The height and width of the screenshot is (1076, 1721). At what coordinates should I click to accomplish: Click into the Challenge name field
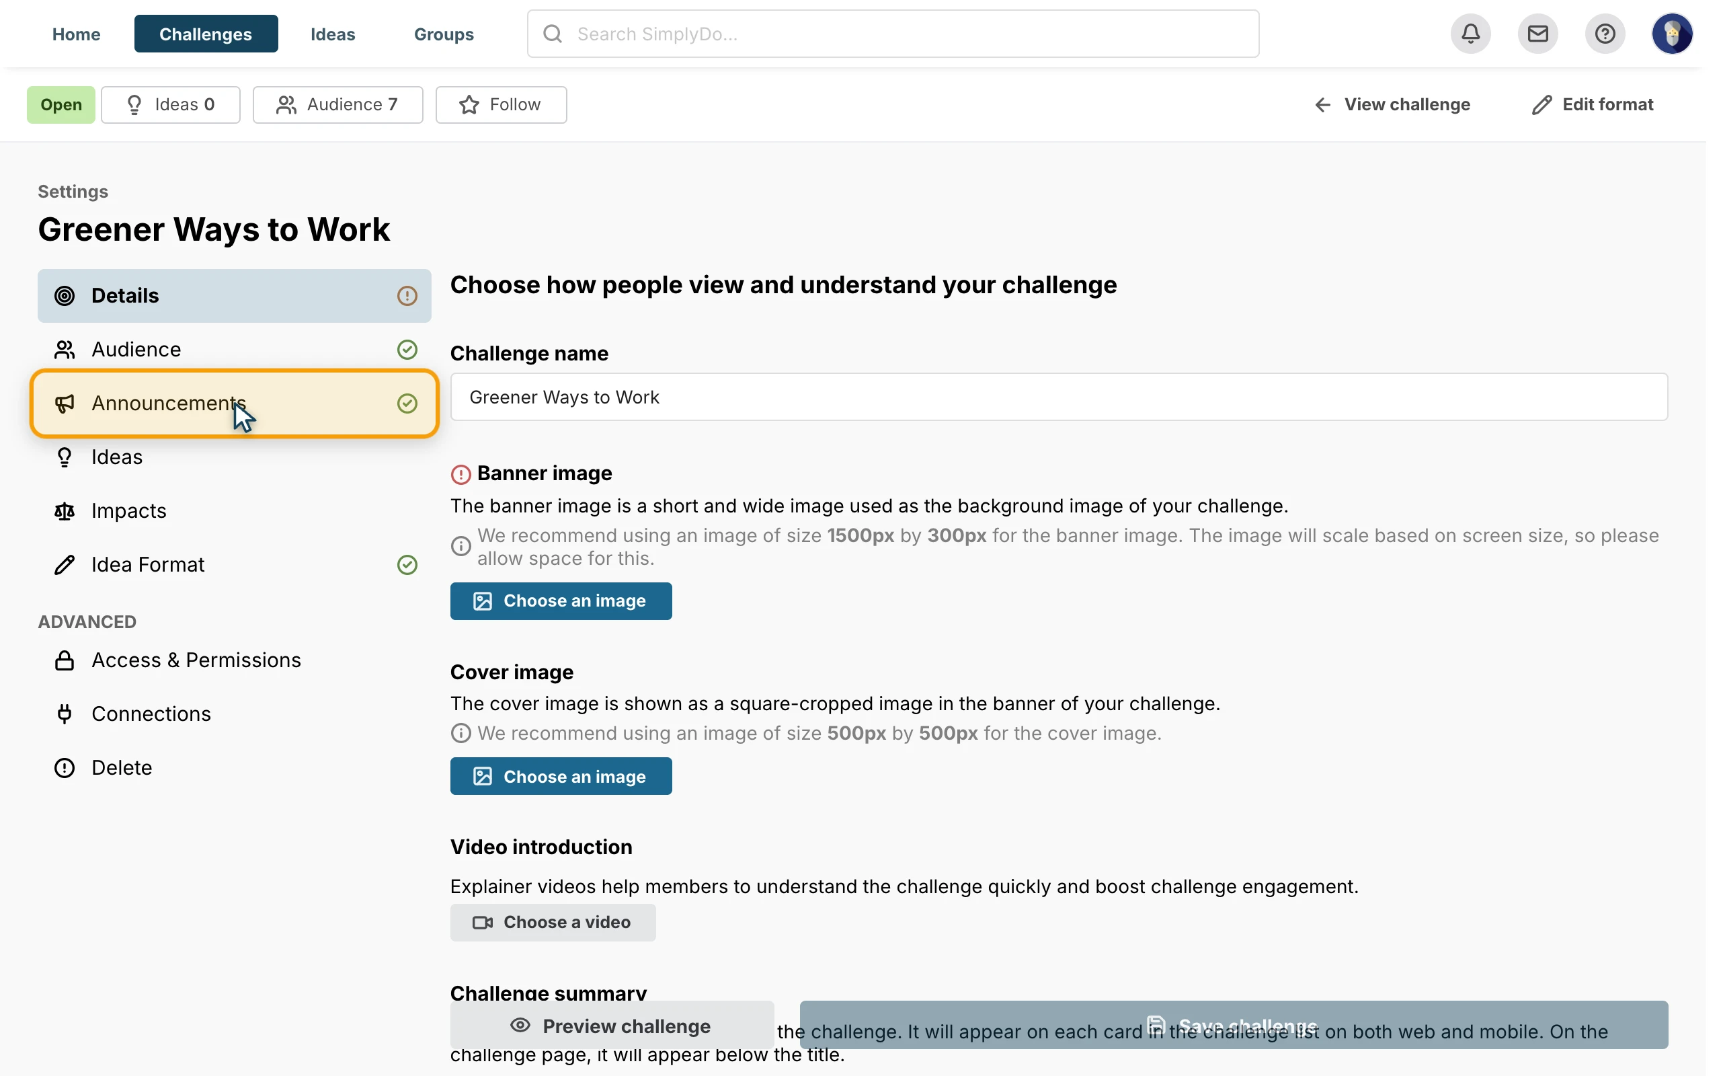(1059, 397)
